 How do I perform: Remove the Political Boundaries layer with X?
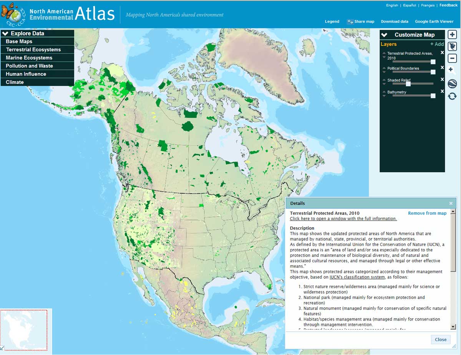pos(442,68)
